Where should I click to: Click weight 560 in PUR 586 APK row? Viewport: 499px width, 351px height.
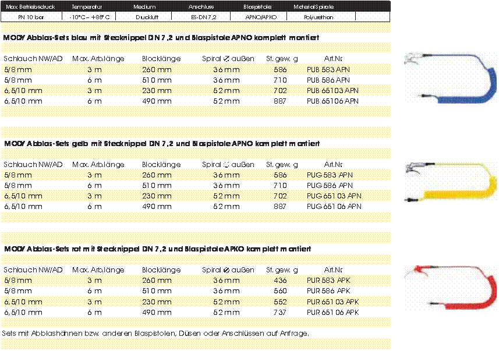point(280,291)
